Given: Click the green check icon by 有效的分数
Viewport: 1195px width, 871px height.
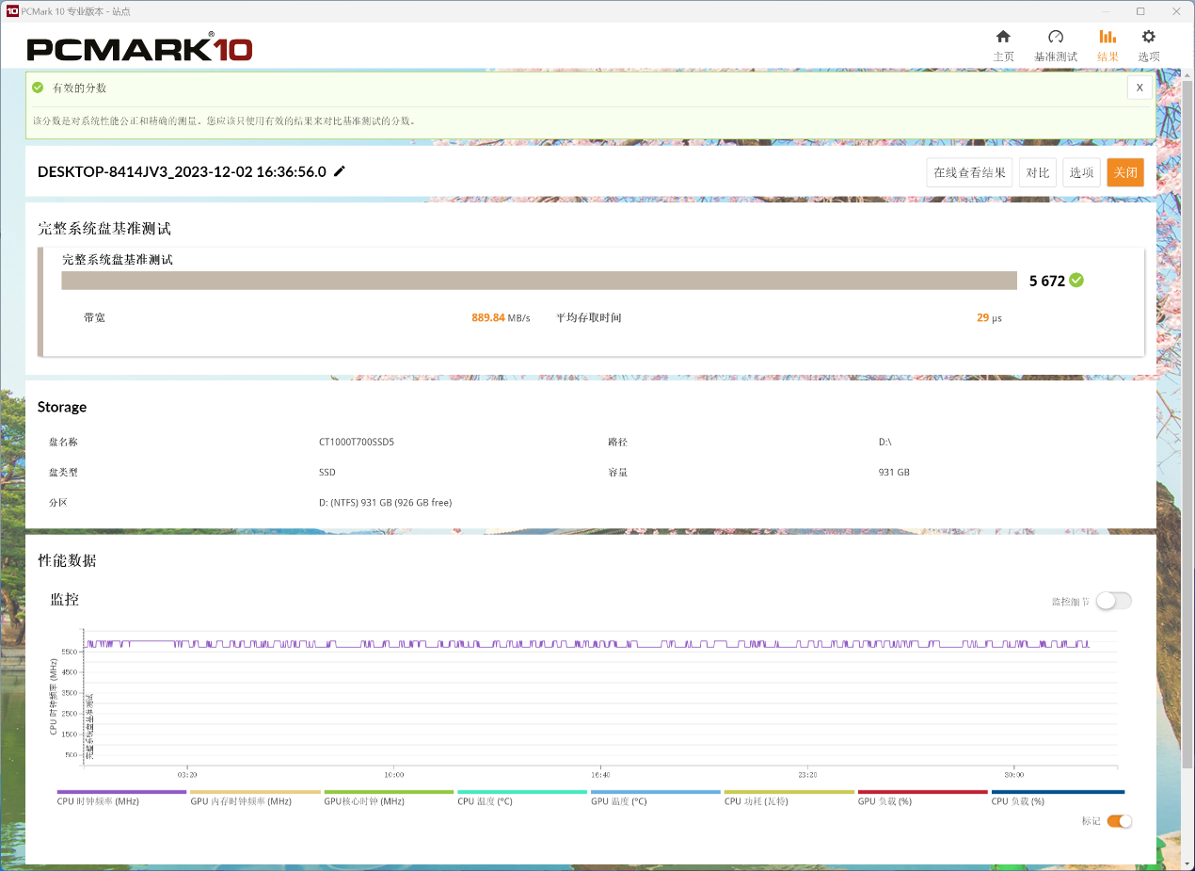Looking at the screenshot, I should 38,88.
